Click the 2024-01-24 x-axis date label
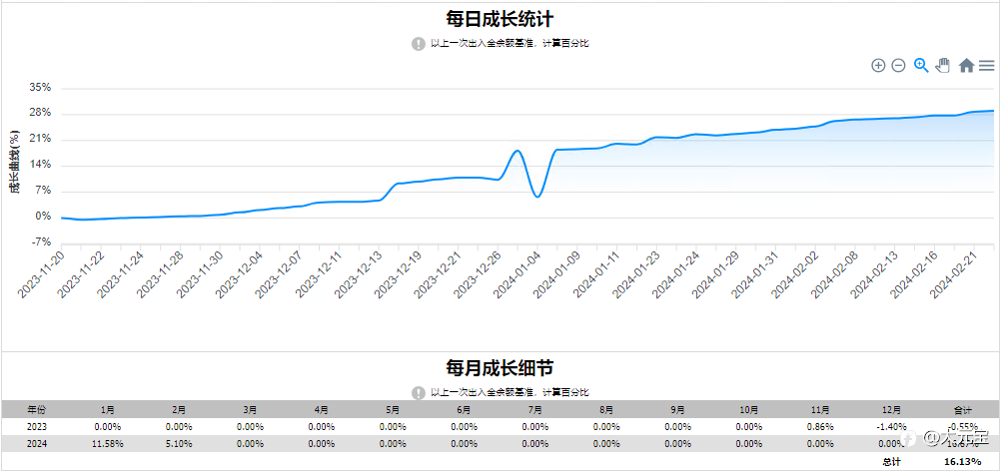 (675, 274)
